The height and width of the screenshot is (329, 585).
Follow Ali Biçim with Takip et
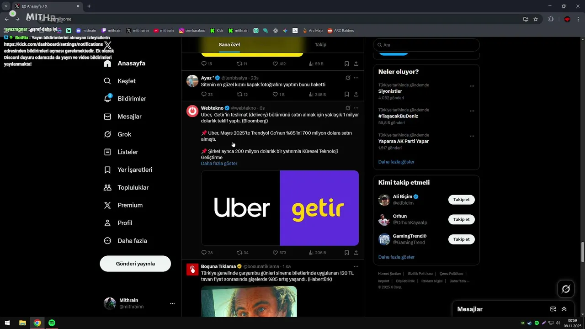tap(461, 200)
